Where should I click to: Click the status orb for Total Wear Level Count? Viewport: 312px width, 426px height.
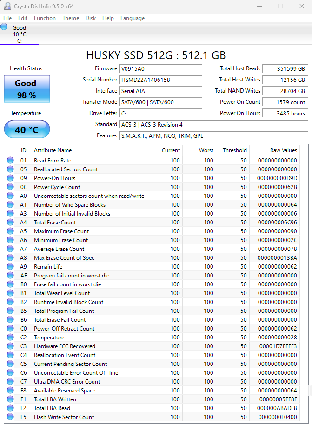pyautogui.click(x=10, y=293)
